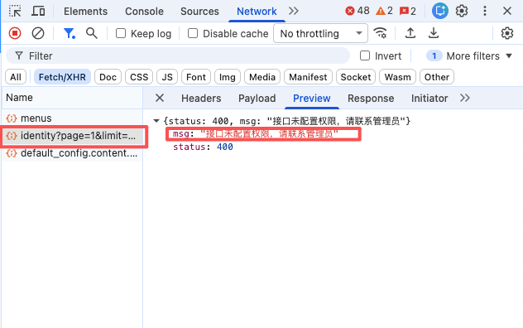523x328 pixels.
Task: Open the Initiator tab
Action: [429, 99]
